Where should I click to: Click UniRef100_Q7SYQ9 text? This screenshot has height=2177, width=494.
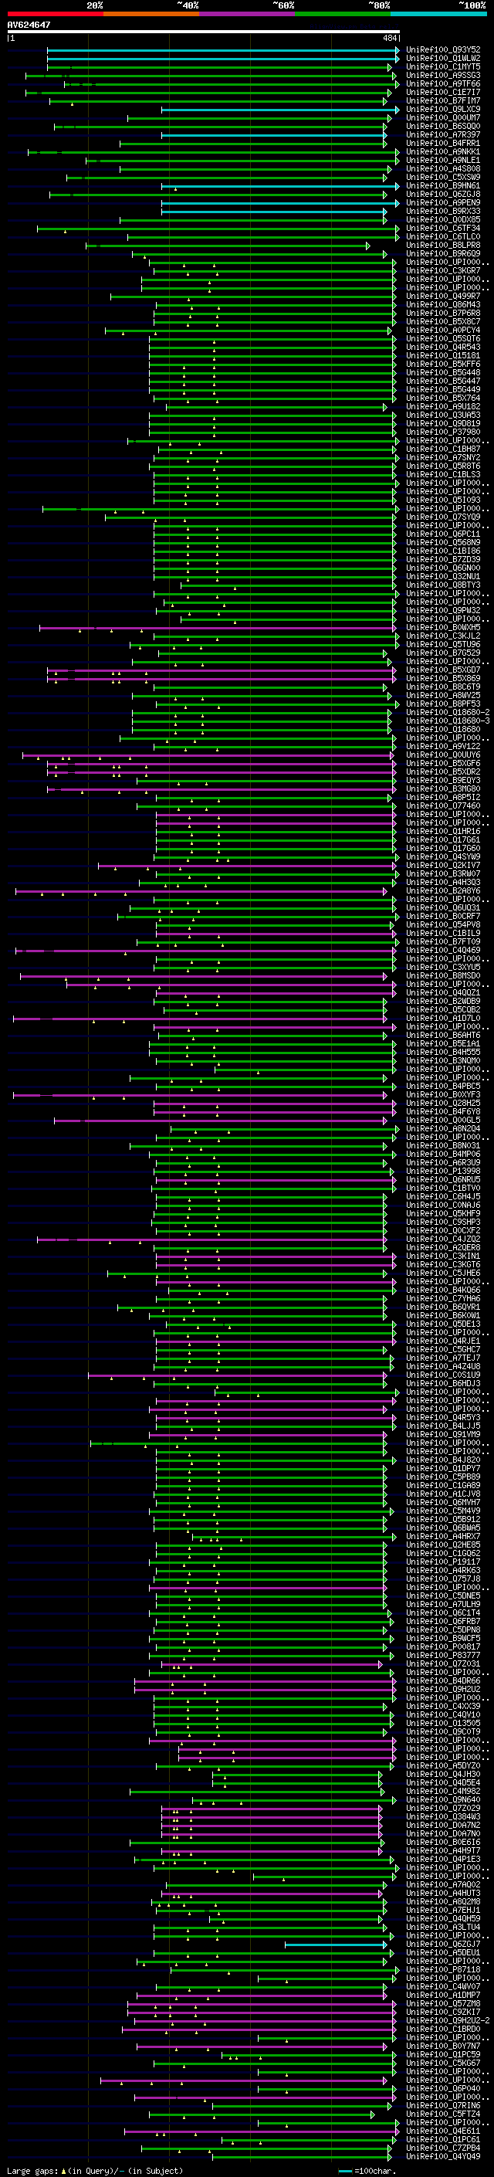coord(443,517)
